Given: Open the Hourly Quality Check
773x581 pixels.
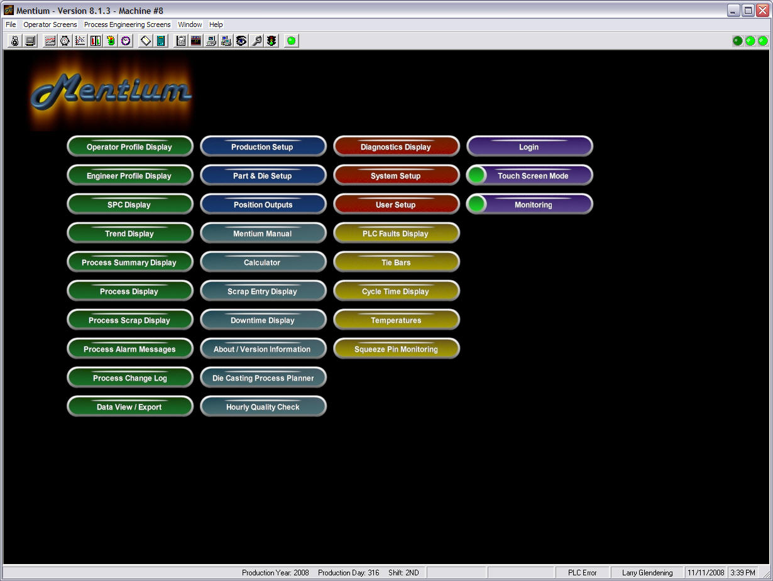Looking at the screenshot, I should [x=263, y=406].
